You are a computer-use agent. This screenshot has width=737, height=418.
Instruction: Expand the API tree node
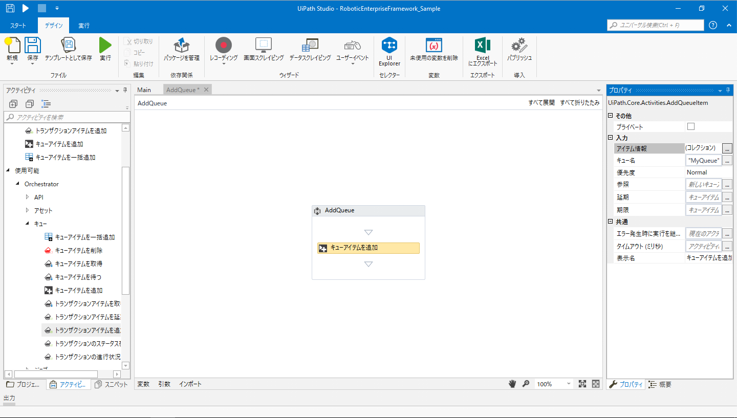click(x=28, y=197)
